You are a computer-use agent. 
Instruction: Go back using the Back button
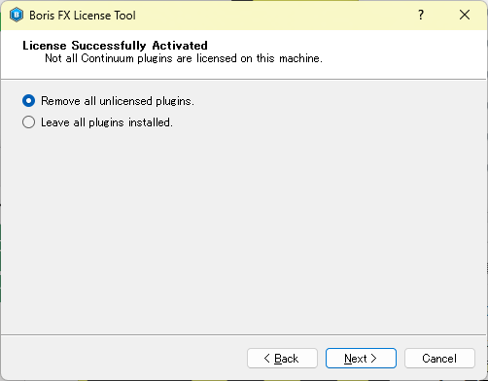tap(282, 359)
